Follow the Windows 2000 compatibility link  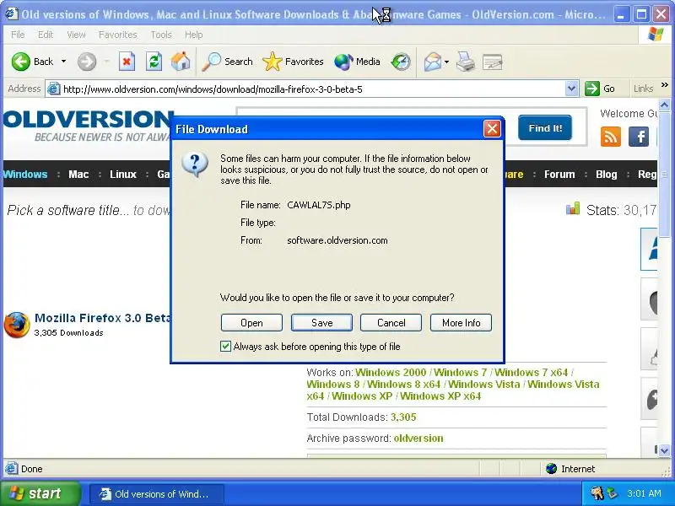coord(391,372)
